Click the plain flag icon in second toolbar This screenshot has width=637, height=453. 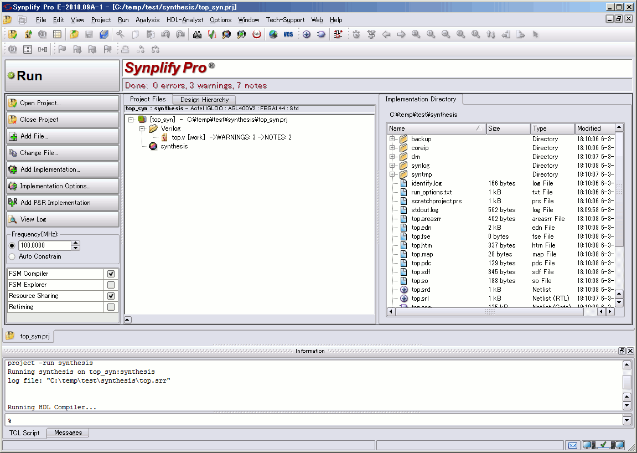62,50
